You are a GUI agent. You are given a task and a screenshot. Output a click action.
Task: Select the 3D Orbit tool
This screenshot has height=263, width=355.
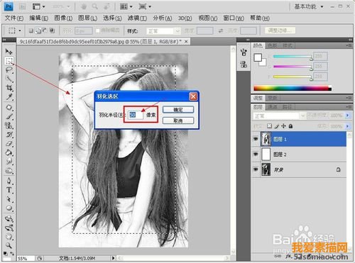click(9, 228)
